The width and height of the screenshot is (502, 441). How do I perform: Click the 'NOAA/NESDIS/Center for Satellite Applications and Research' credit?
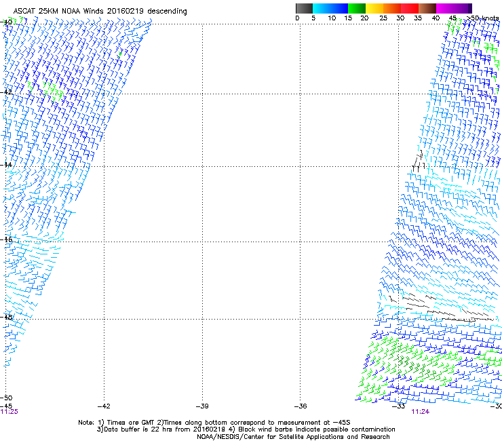click(x=293, y=437)
